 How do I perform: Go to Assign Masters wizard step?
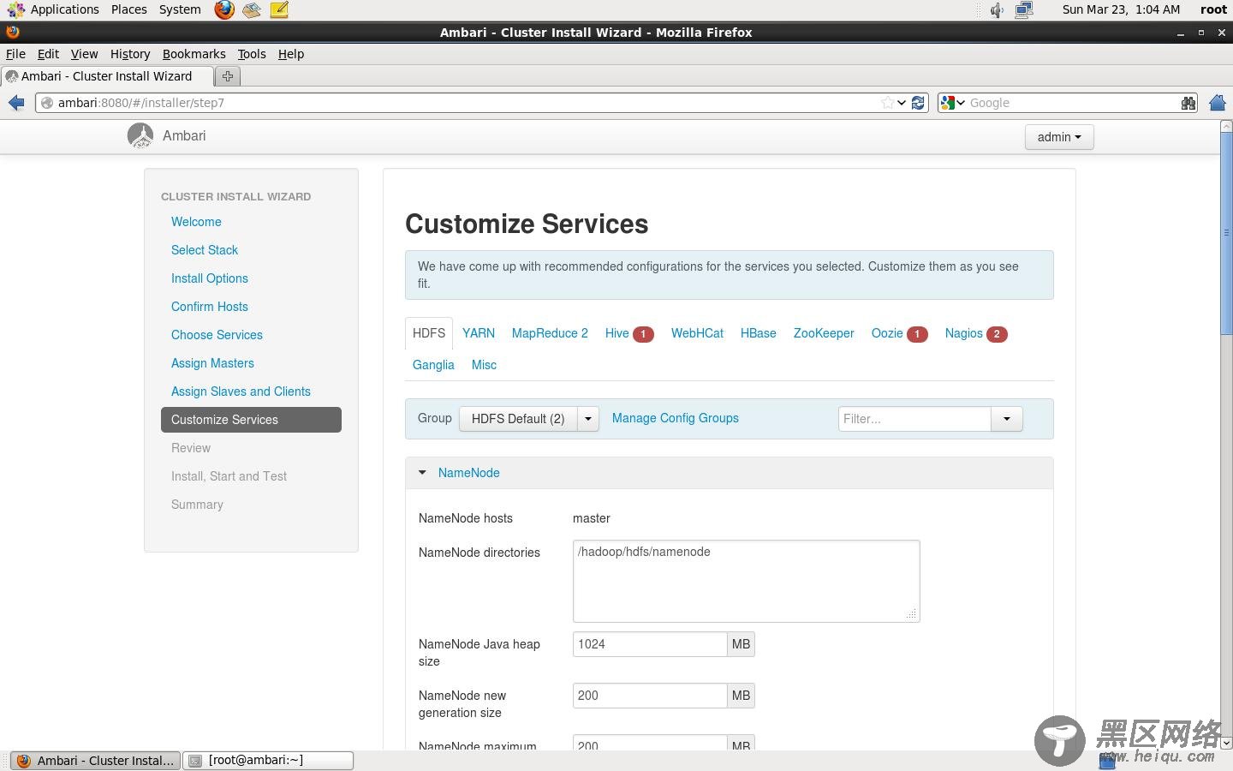(x=212, y=363)
